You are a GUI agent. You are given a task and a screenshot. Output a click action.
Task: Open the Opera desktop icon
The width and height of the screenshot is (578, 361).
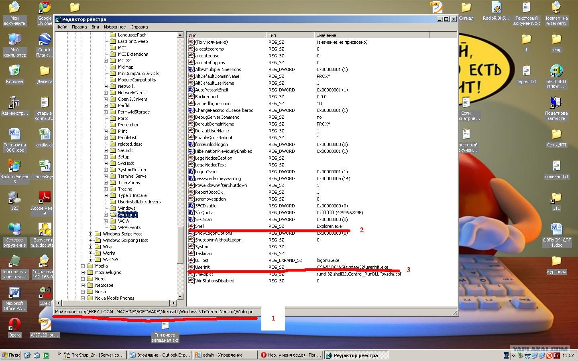14,327
